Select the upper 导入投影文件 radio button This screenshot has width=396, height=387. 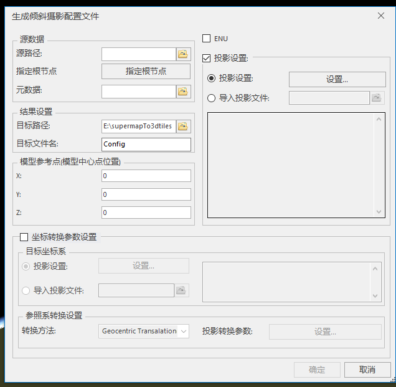click(211, 98)
